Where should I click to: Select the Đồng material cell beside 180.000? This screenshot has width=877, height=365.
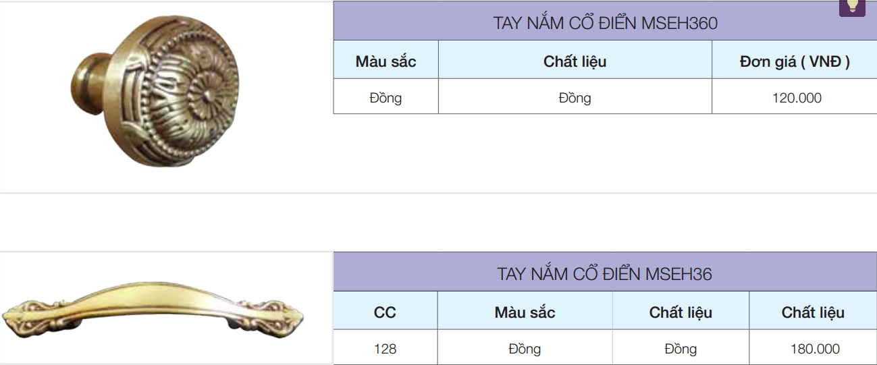click(x=681, y=349)
